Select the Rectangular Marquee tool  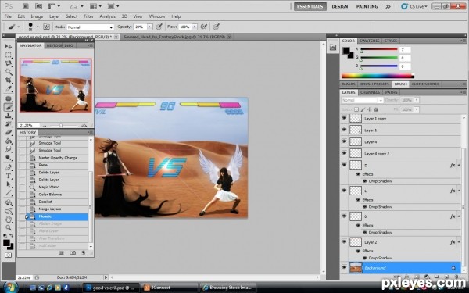click(9, 55)
